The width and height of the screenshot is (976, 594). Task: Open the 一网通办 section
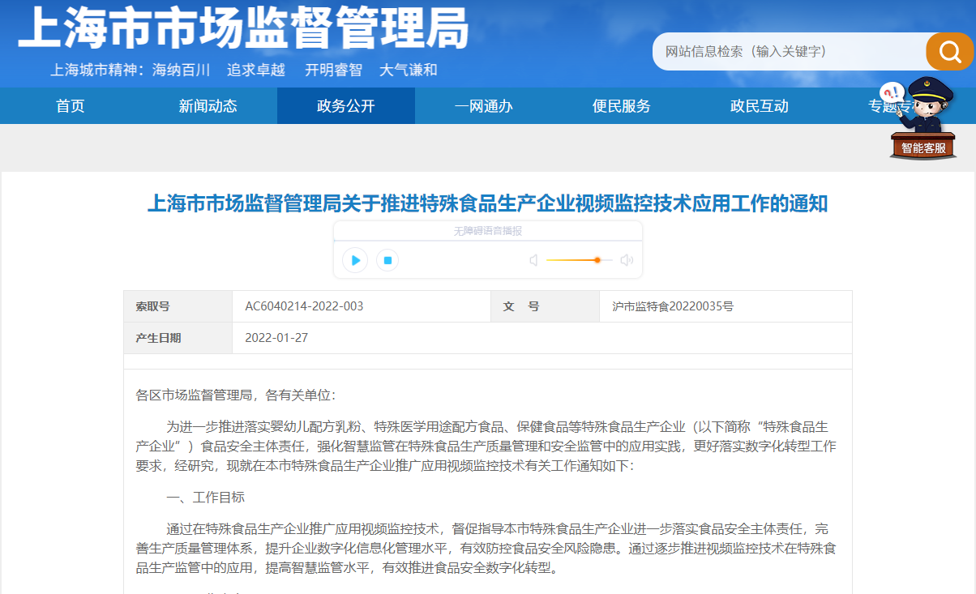[x=484, y=106]
